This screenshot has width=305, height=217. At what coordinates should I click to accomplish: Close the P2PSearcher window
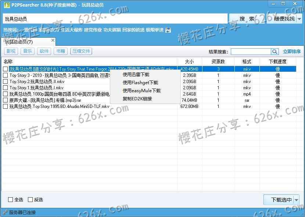295,4
